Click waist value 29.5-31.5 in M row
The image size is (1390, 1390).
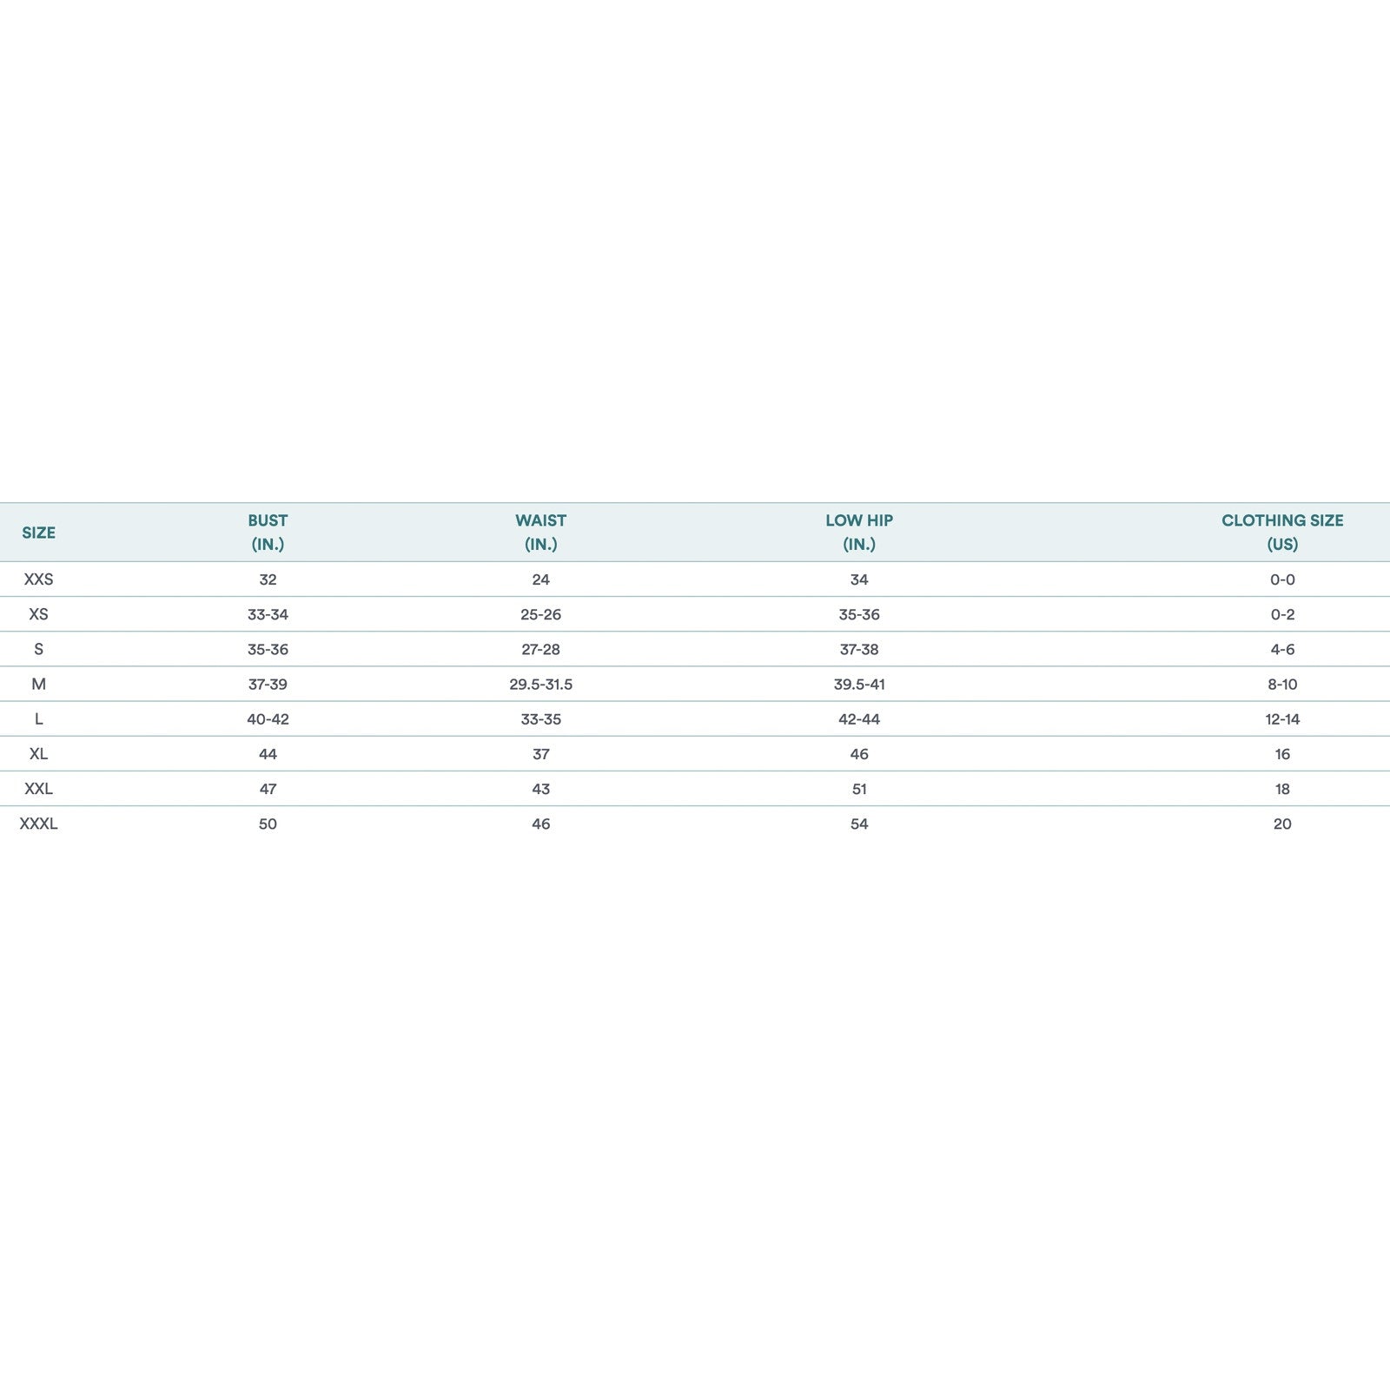click(x=540, y=685)
